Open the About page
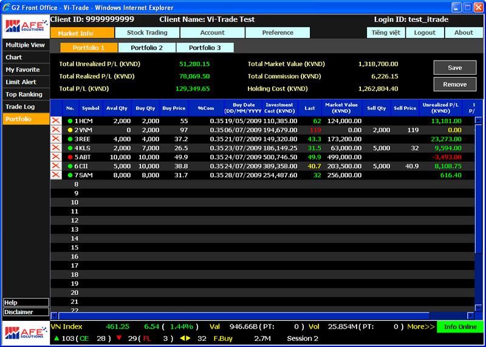The width and height of the screenshot is (486, 347). coord(464,33)
